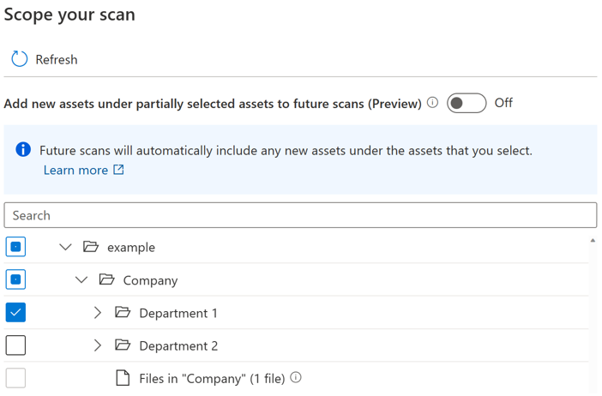Collapse the Company folder chevron
Screen dimensions: 602x396
coord(81,279)
